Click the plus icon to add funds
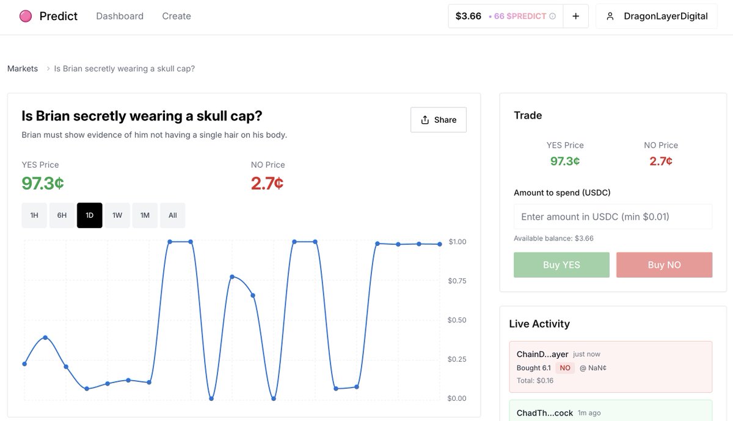 coord(575,16)
